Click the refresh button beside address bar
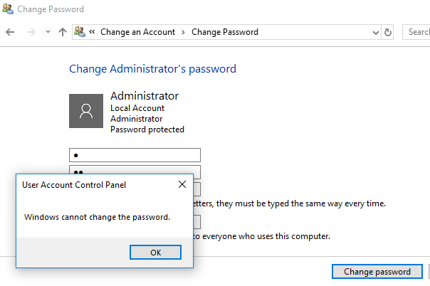The width and height of the screenshot is (430, 286). coord(387,32)
